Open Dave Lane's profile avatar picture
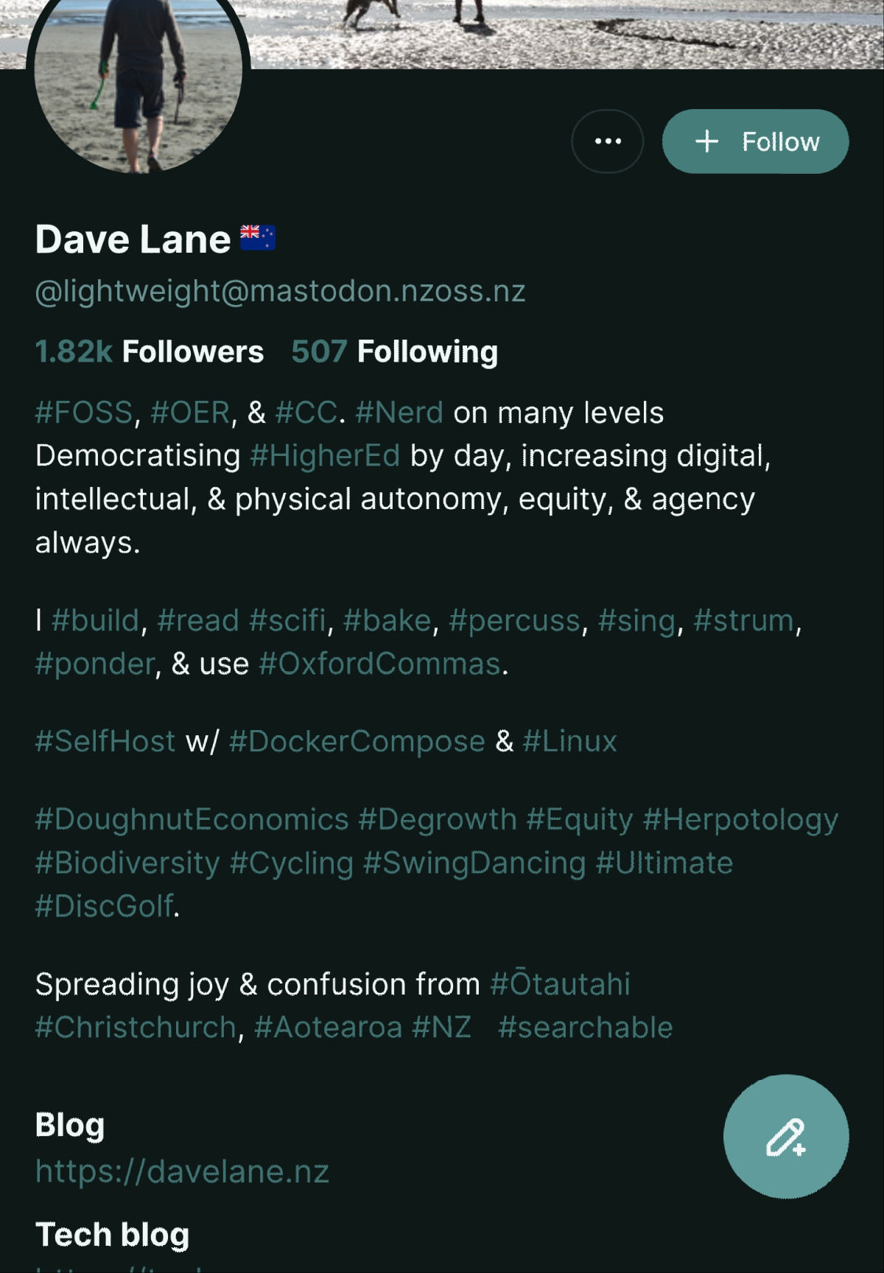The height and width of the screenshot is (1273, 884). pos(138,81)
